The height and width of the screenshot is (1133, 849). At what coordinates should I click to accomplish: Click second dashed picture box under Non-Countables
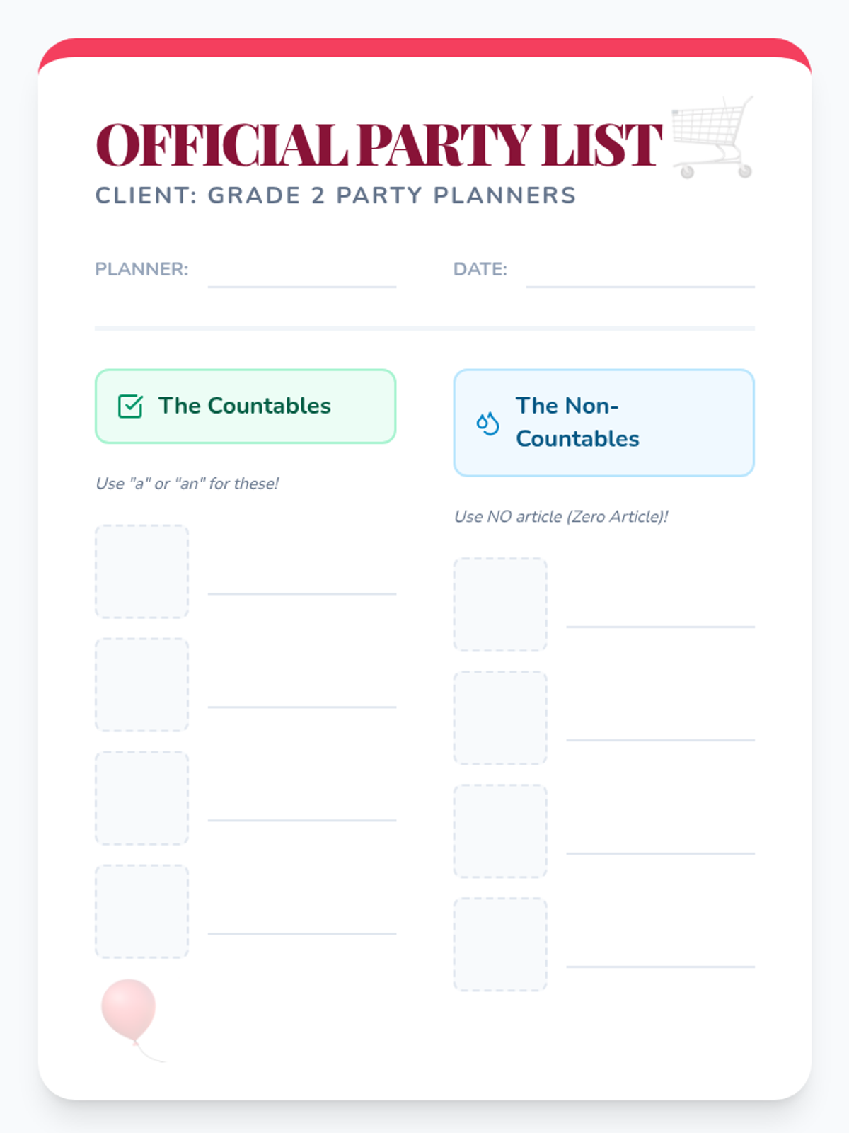click(x=500, y=718)
